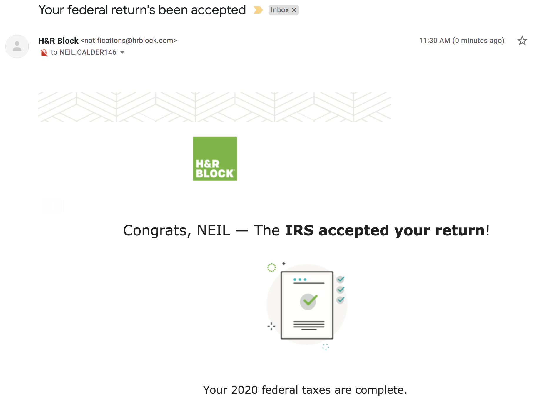Screen dimensions: 537x409
Task: Expand recipient details dropdown arrow
Action: pos(123,52)
